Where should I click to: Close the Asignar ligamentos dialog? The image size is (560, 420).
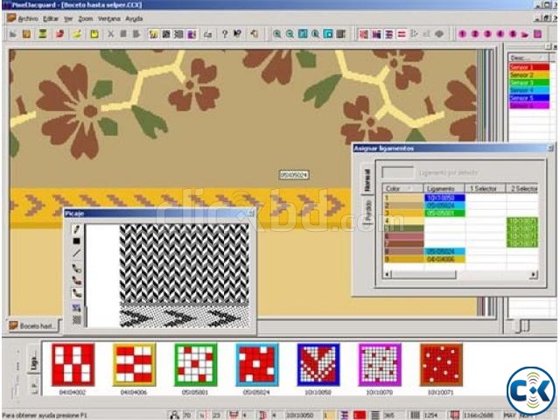pos(549,149)
